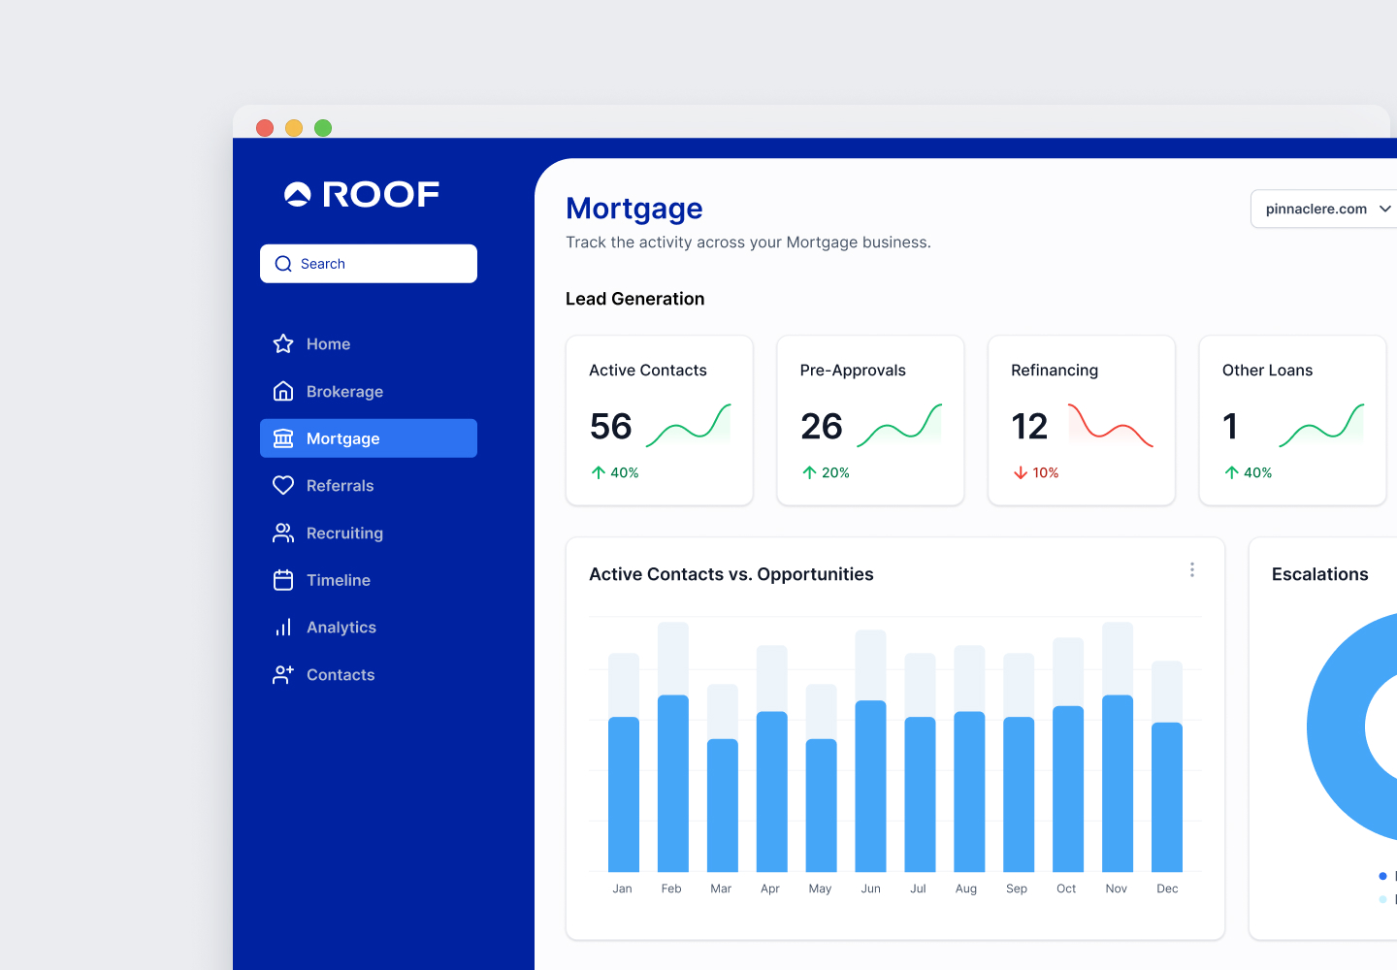Click the Mortgage bank icon
Screen dimensions: 1397x970
pyautogui.click(x=283, y=438)
